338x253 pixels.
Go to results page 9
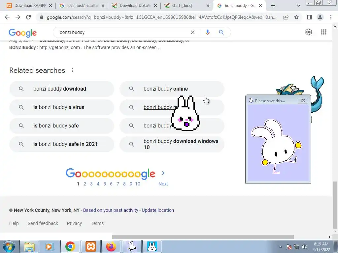point(131,184)
